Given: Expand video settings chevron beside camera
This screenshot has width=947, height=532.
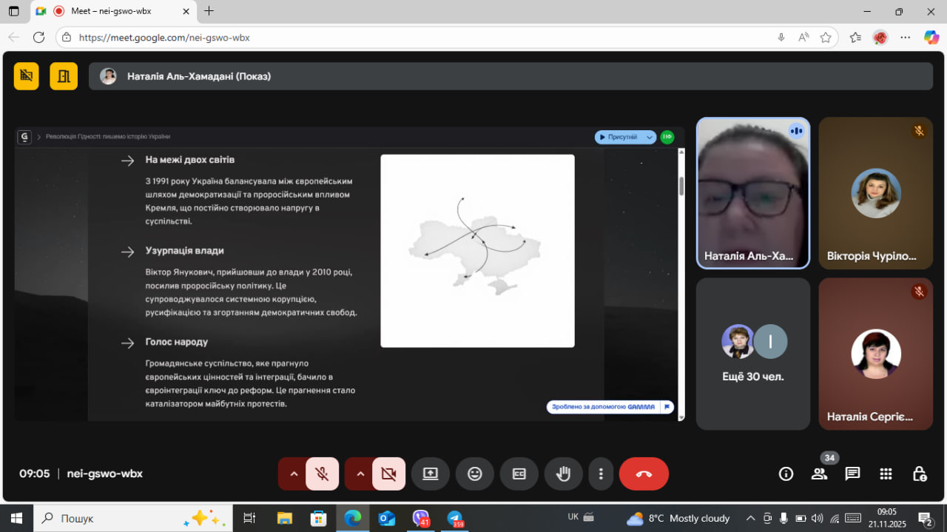Looking at the screenshot, I should click(360, 474).
